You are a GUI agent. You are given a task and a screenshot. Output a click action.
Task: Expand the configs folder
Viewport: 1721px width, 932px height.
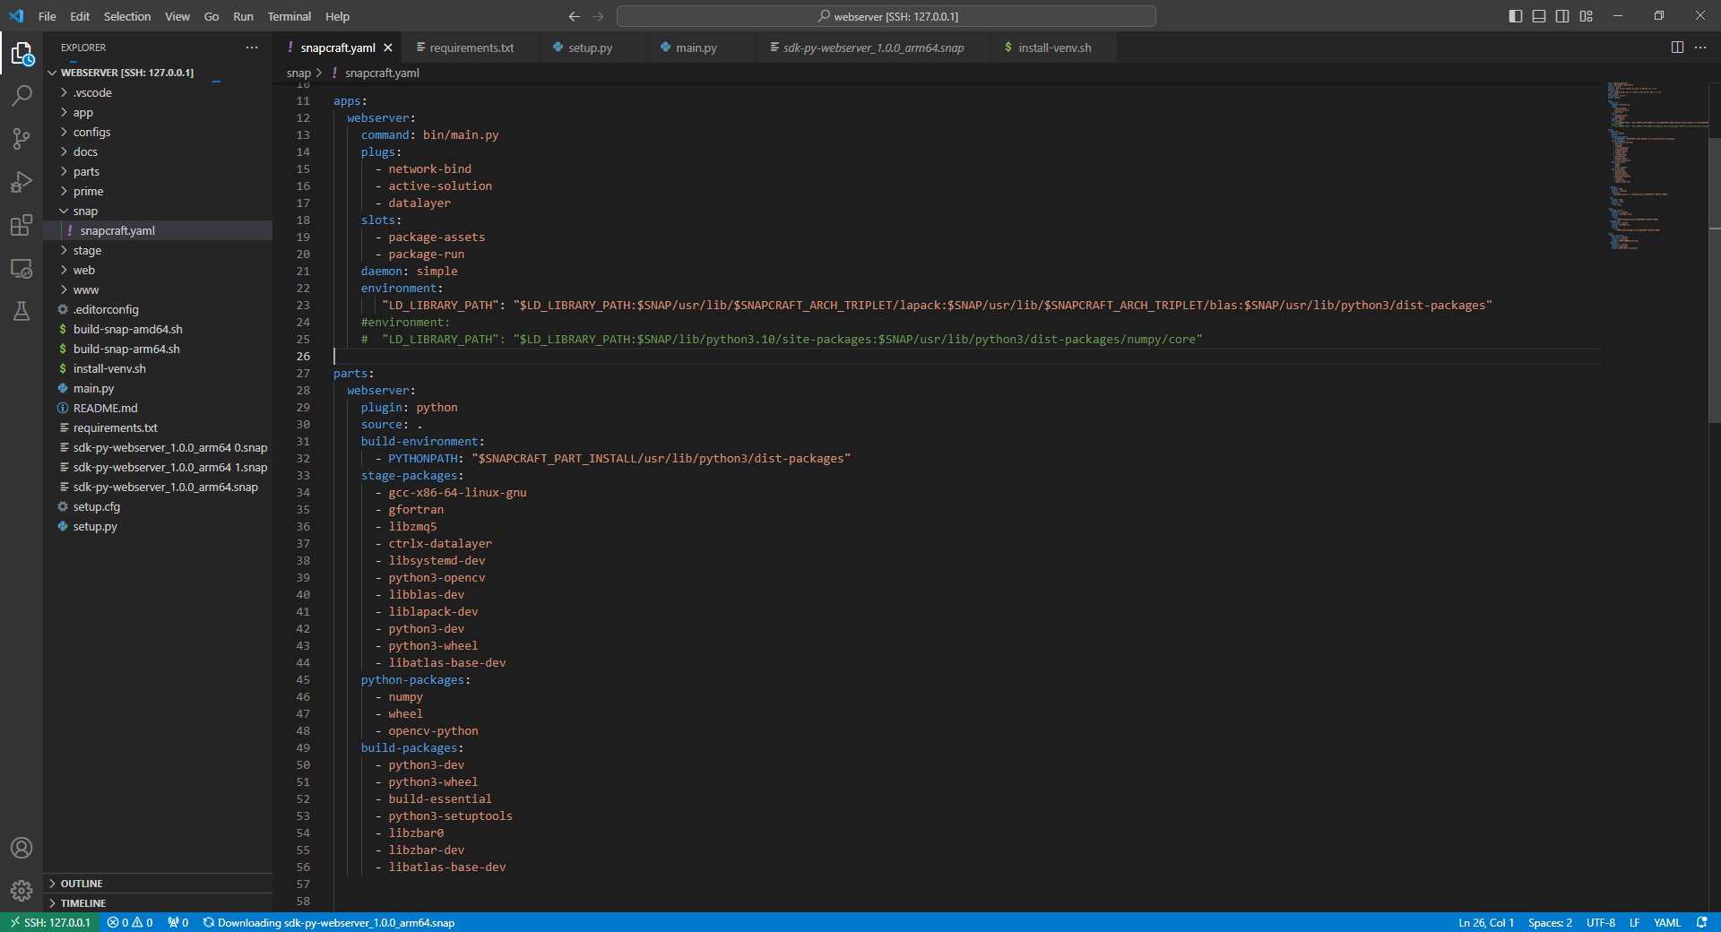(91, 133)
